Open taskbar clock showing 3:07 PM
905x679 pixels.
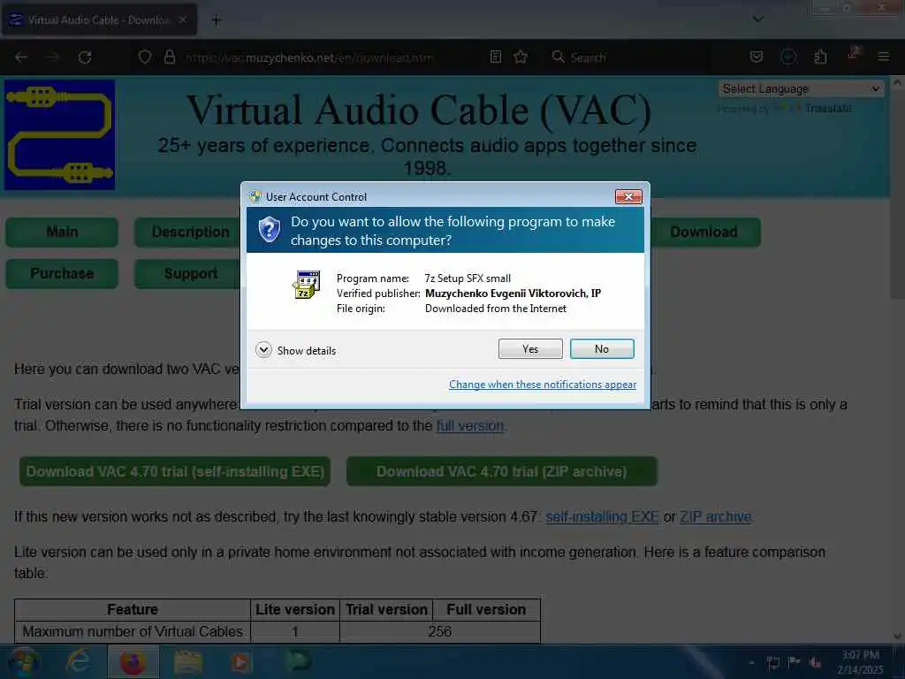point(860,662)
